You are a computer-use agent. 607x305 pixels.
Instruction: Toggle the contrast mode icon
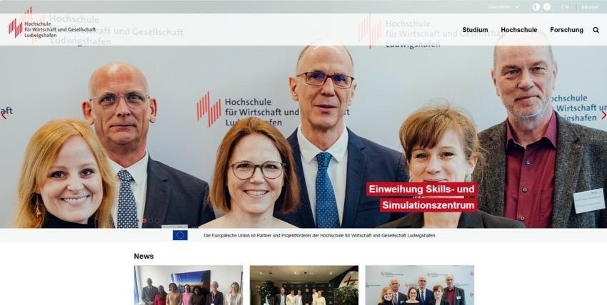tap(536, 7)
